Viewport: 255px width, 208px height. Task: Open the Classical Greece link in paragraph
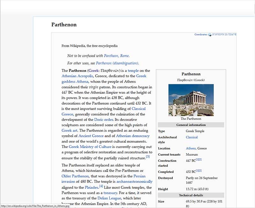(x=139, y=108)
